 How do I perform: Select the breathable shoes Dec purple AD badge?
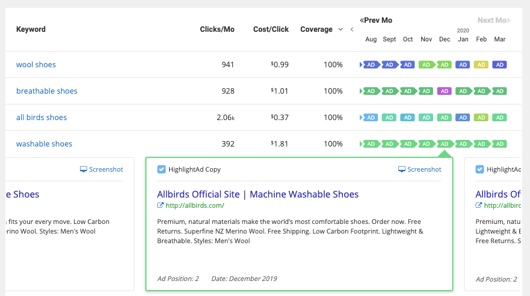pos(445,91)
